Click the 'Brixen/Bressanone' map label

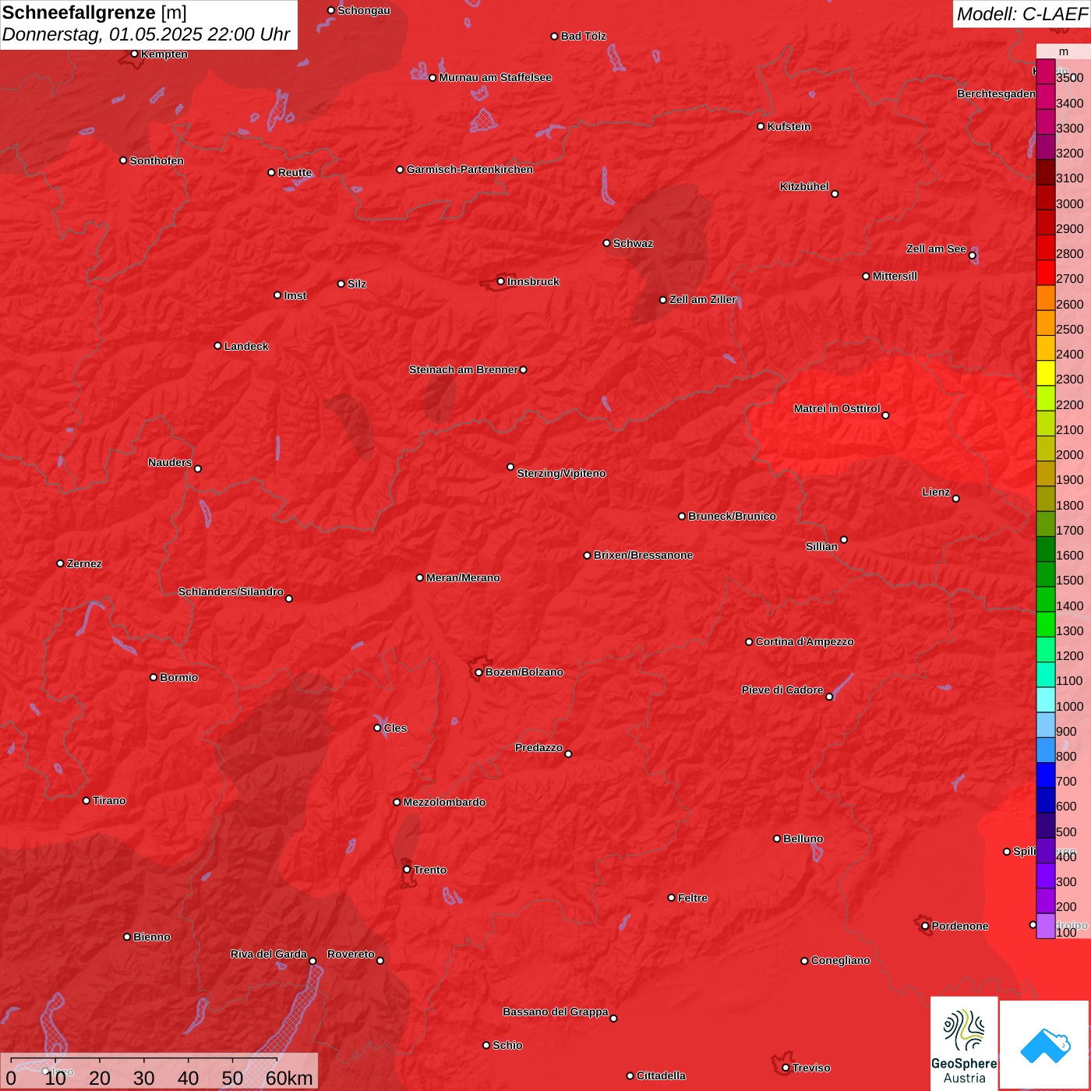pyautogui.click(x=643, y=555)
